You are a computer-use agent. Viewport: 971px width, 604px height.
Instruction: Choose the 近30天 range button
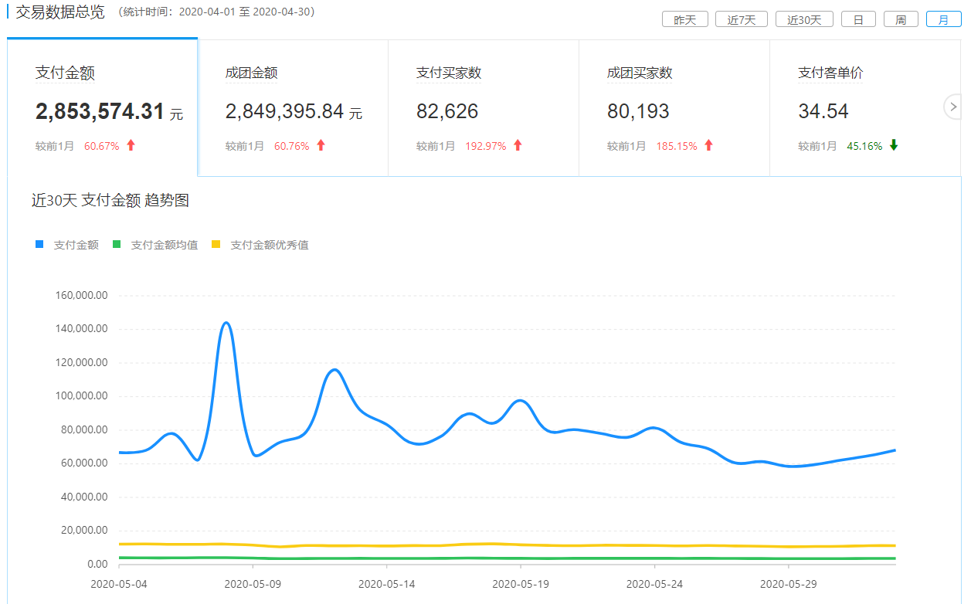coord(804,20)
